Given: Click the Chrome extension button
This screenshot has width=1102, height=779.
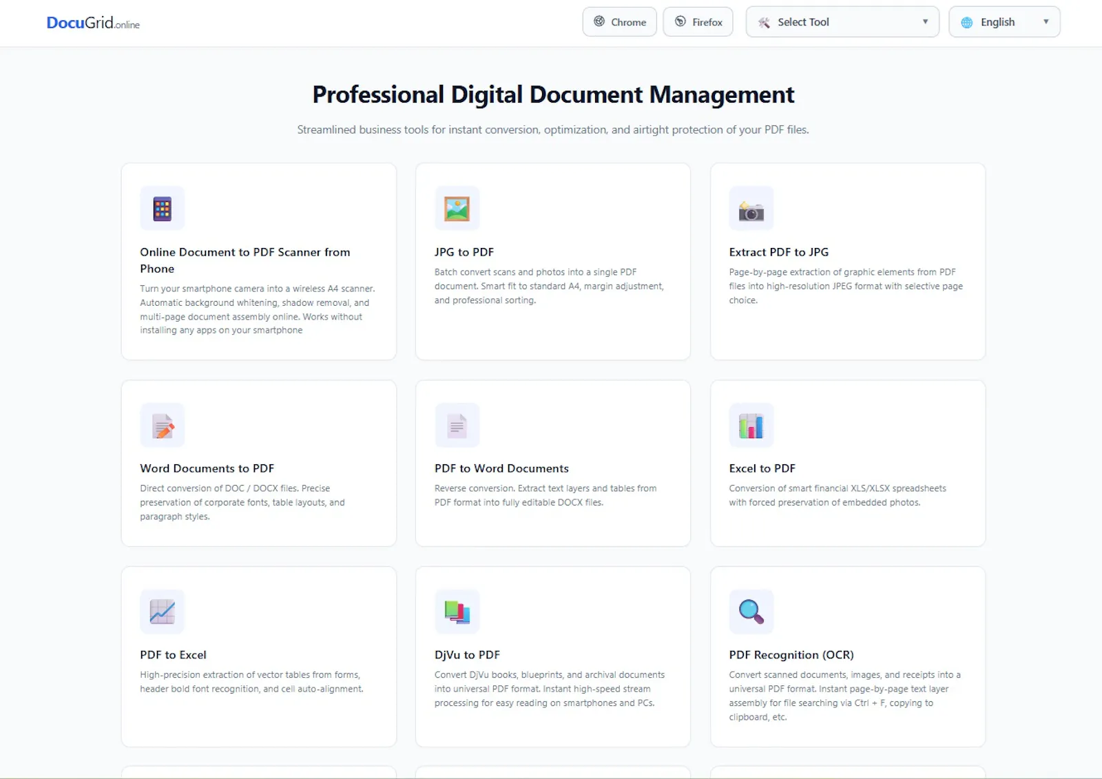Looking at the screenshot, I should pos(619,22).
